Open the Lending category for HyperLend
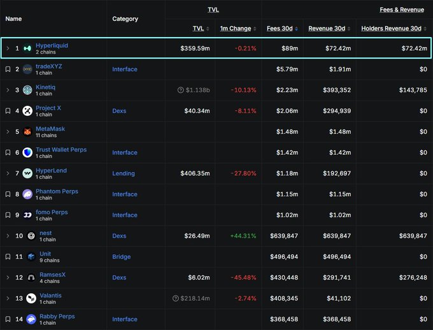The width and height of the screenshot is (433, 330). click(x=124, y=173)
